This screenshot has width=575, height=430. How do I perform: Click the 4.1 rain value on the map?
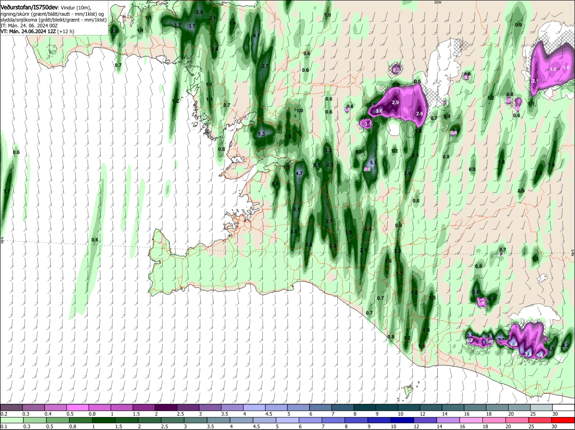(x=257, y=35)
